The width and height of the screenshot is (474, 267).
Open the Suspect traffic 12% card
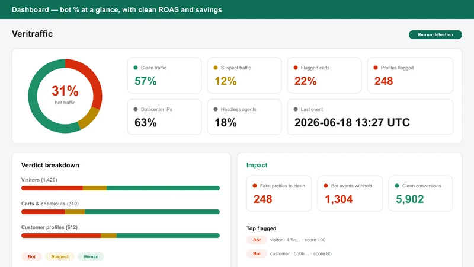pos(244,75)
